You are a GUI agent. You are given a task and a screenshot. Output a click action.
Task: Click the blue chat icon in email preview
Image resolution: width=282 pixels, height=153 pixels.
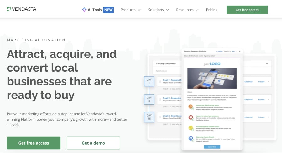pyautogui.click(x=191, y=138)
